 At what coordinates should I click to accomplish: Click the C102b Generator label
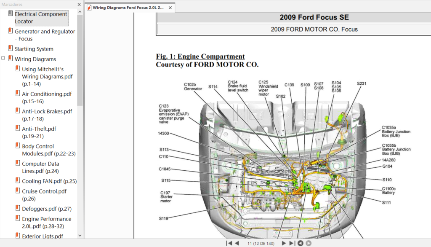[x=193, y=86]
